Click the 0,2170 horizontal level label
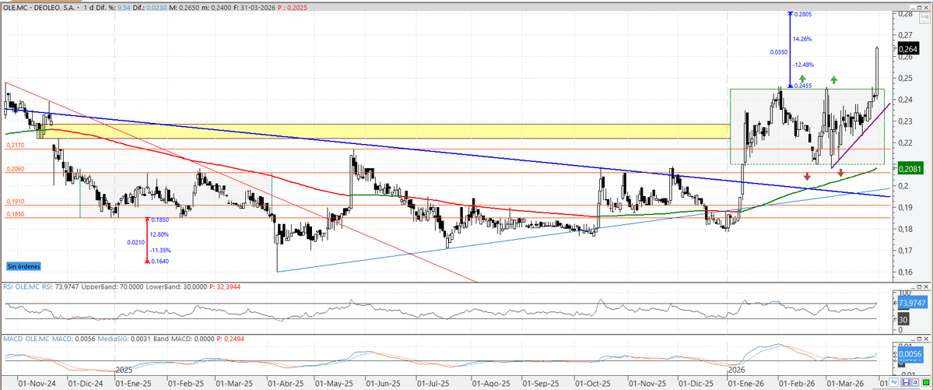This screenshot has width=933, height=390. click(x=14, y=146)
